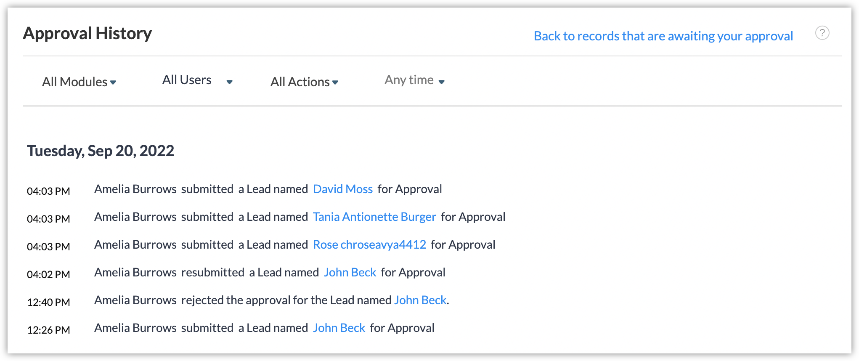Open the Rose chroseavya4412 lead link

pyautogui.click(x=369, y=245)
